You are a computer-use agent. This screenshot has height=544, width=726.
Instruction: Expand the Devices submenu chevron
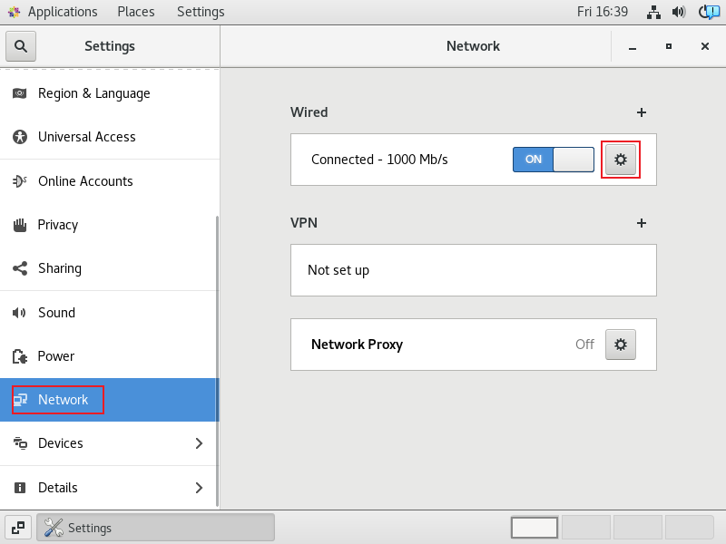199,443
